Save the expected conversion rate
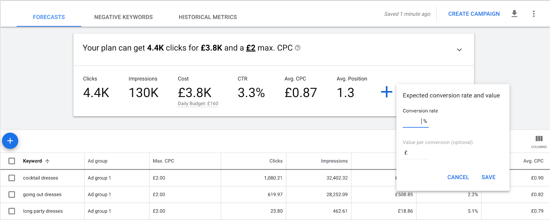This screenshot has width=550, height=220. 488,177
